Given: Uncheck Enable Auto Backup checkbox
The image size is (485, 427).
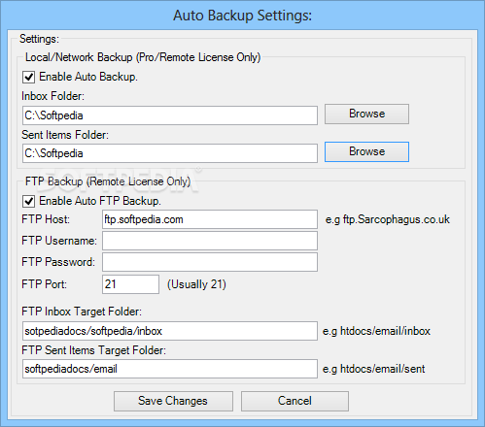Looking at the screenshot, I should [x=28, y=77].
